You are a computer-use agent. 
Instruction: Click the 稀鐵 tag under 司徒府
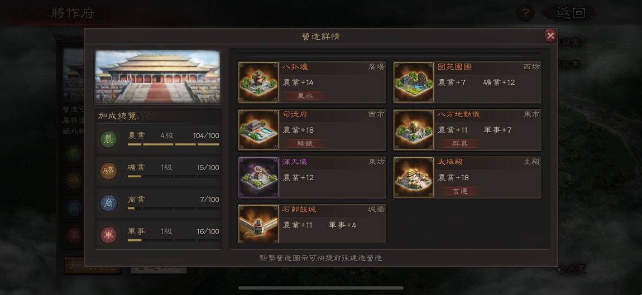click(x=305, y=144)
